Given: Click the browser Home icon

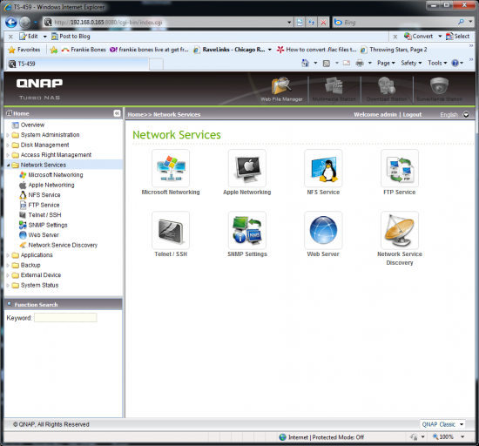Looking at the screenshot, I should [x=305, y=63].
